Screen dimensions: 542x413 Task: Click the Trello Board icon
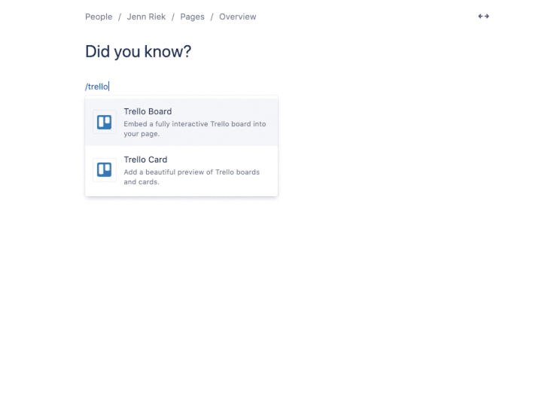105,122
